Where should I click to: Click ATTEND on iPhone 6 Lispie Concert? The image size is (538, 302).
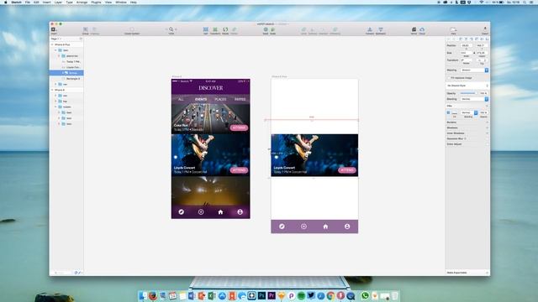click(239, 169)
